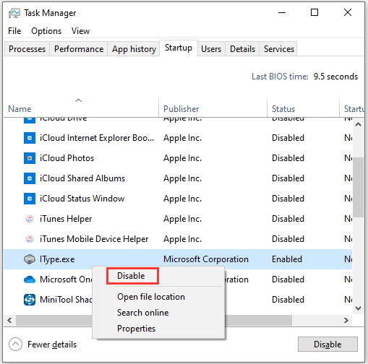Switch to the Services tab
Screen dimensions: 368x364
pyautogui.click(x=279, y=49)
